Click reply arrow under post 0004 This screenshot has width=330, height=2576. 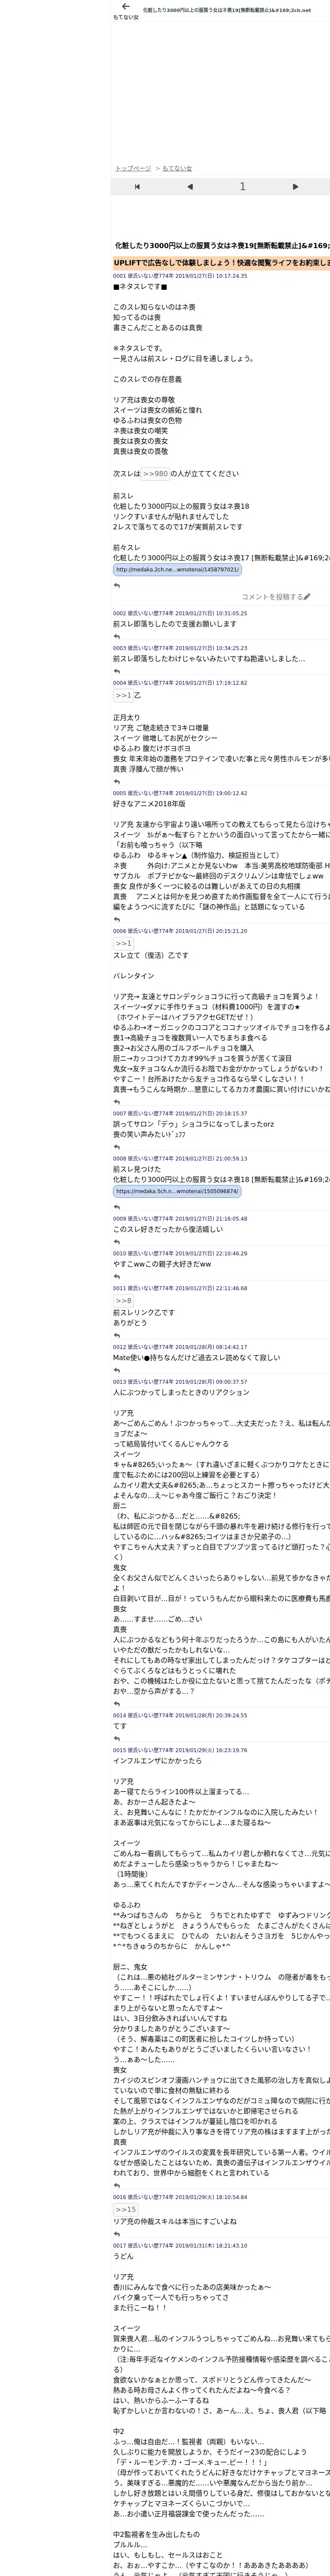tap(117, 782)
